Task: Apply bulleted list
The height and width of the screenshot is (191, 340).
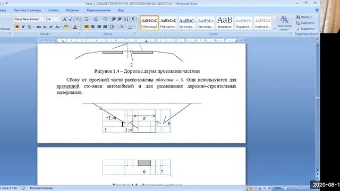Action: click(x=87, y=19)
